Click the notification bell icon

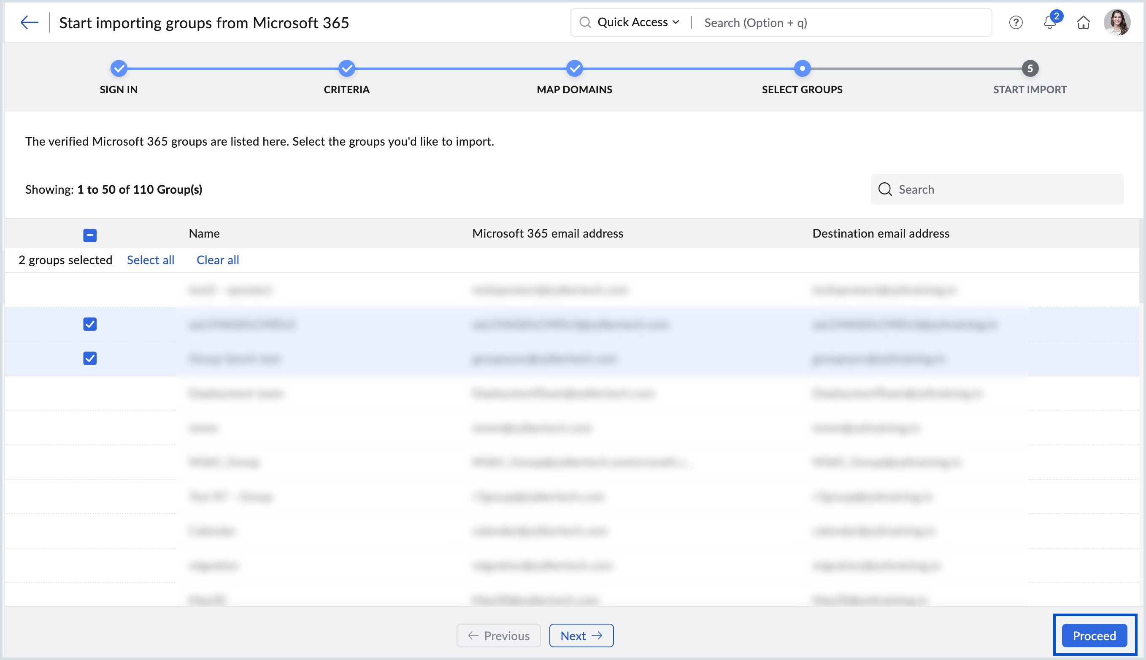(1049, 22)
